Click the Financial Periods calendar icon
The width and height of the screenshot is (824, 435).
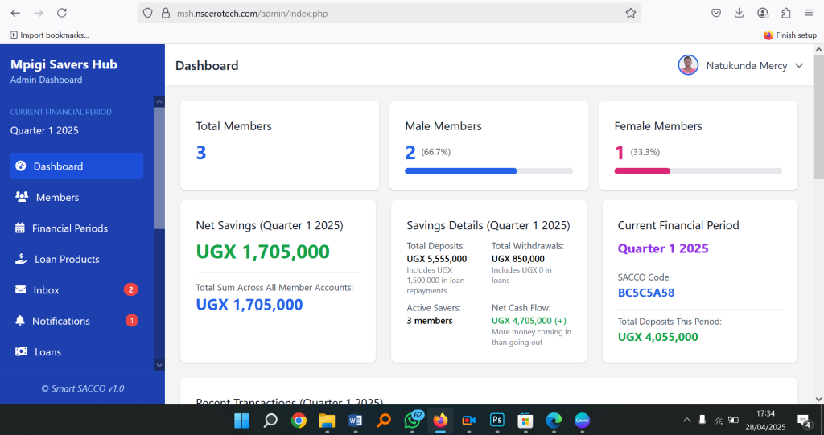coord(20,228)
